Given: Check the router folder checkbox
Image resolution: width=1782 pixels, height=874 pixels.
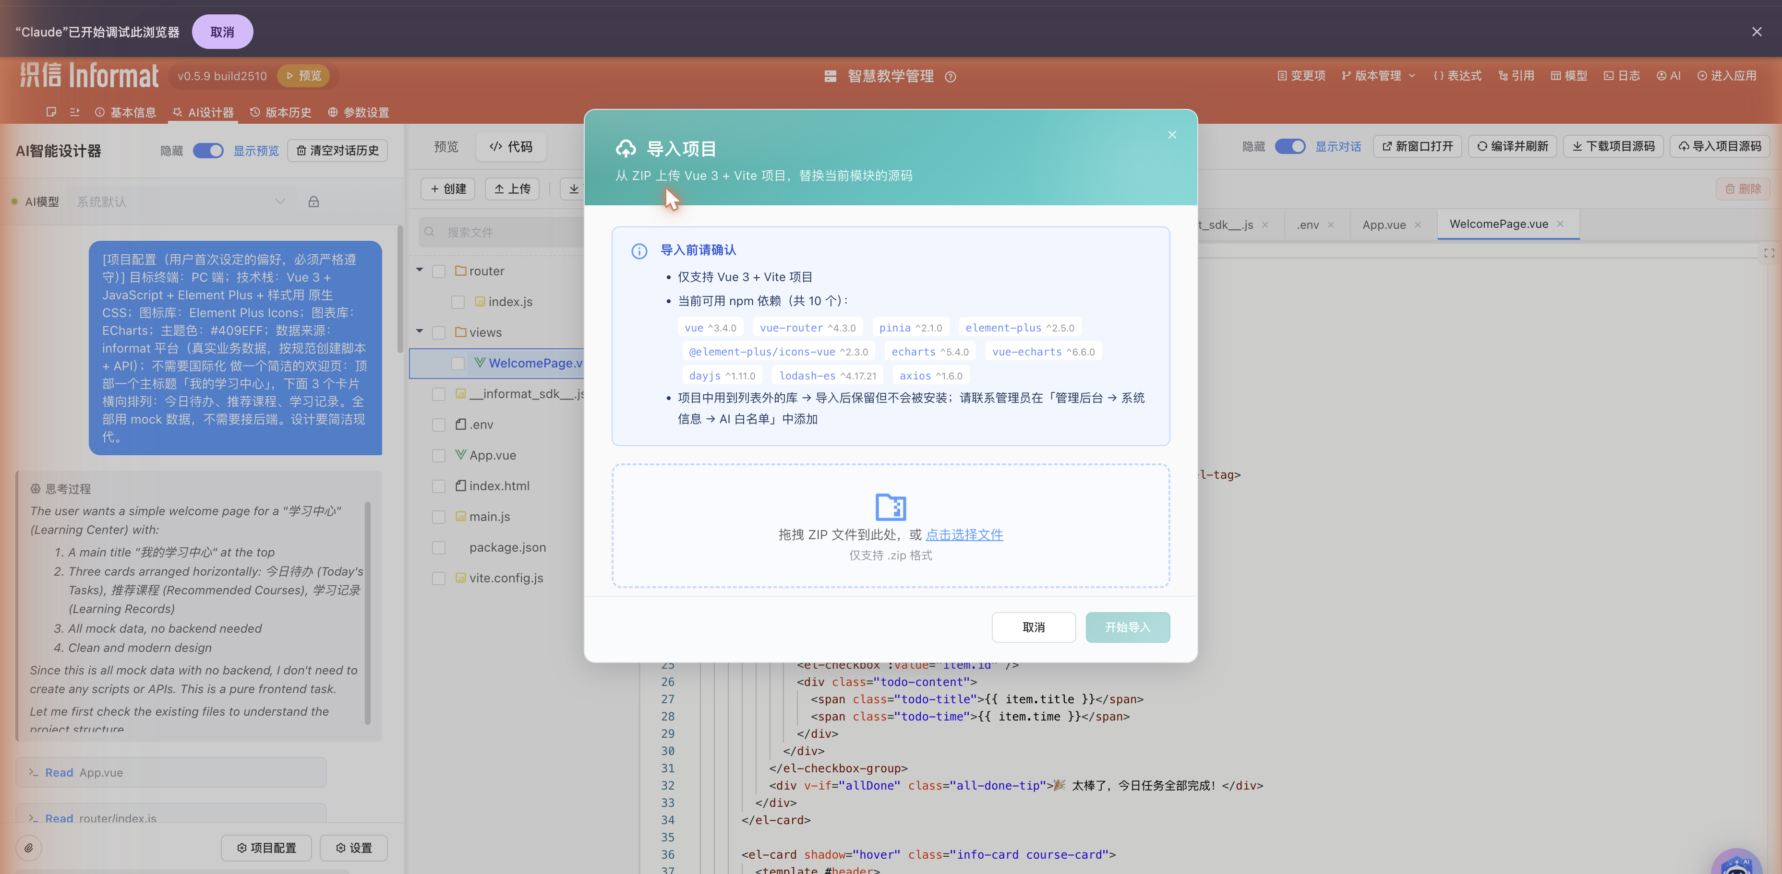Looking at the screenshot, I should [438, 271].
